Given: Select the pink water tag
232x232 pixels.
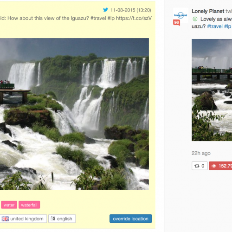Looking at the screenshot, I should pyautogui.click(x=9, y=205).
